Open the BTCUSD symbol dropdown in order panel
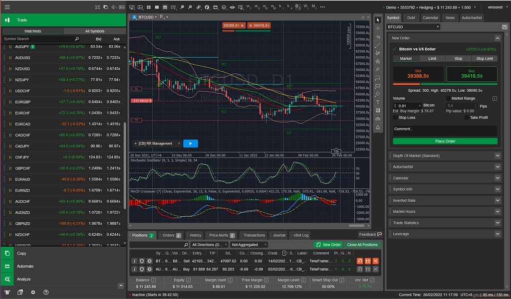The width and height of the screenshot is (511, 299). [x=413, y=27]
